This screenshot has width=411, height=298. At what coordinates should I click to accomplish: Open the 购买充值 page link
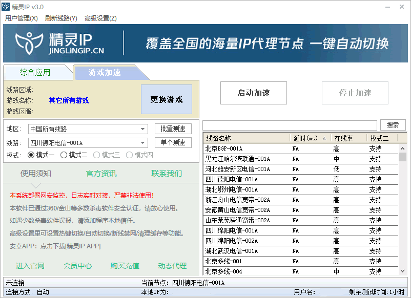point(124,266)
